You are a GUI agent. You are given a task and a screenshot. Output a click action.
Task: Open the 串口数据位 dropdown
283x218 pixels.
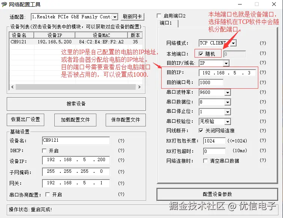click(x=228, y=102)
